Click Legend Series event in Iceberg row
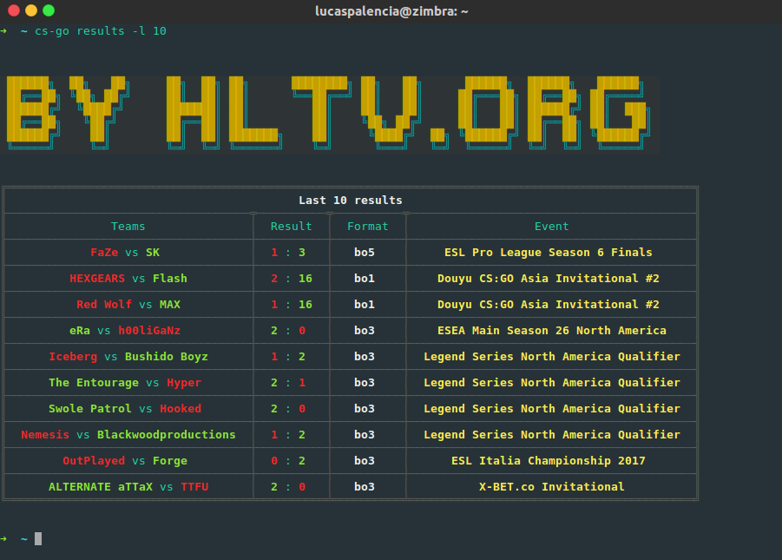This screenshot has width=782, height=560. [x=552, y=356]
